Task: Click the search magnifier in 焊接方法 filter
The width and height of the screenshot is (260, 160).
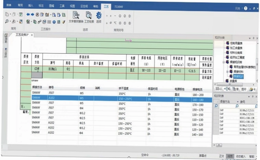Action: [237, 106]
